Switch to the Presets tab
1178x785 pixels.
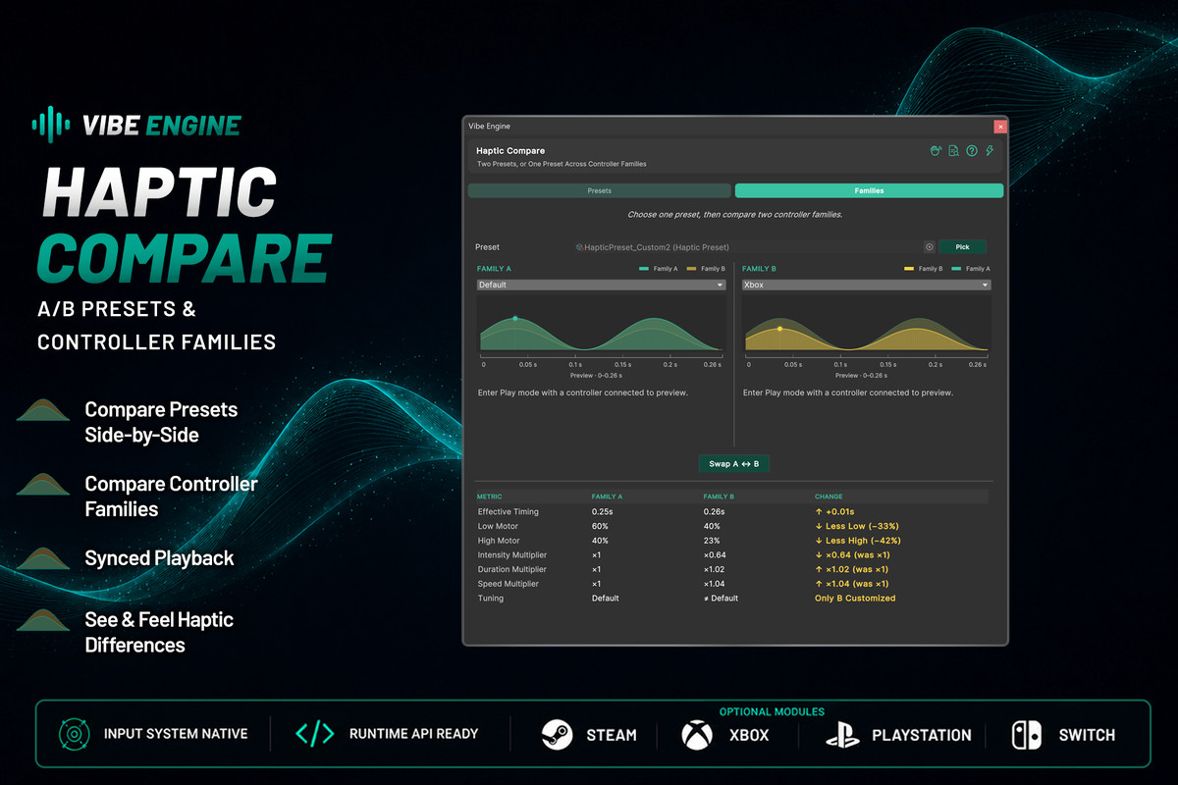[x=599, y=190]
